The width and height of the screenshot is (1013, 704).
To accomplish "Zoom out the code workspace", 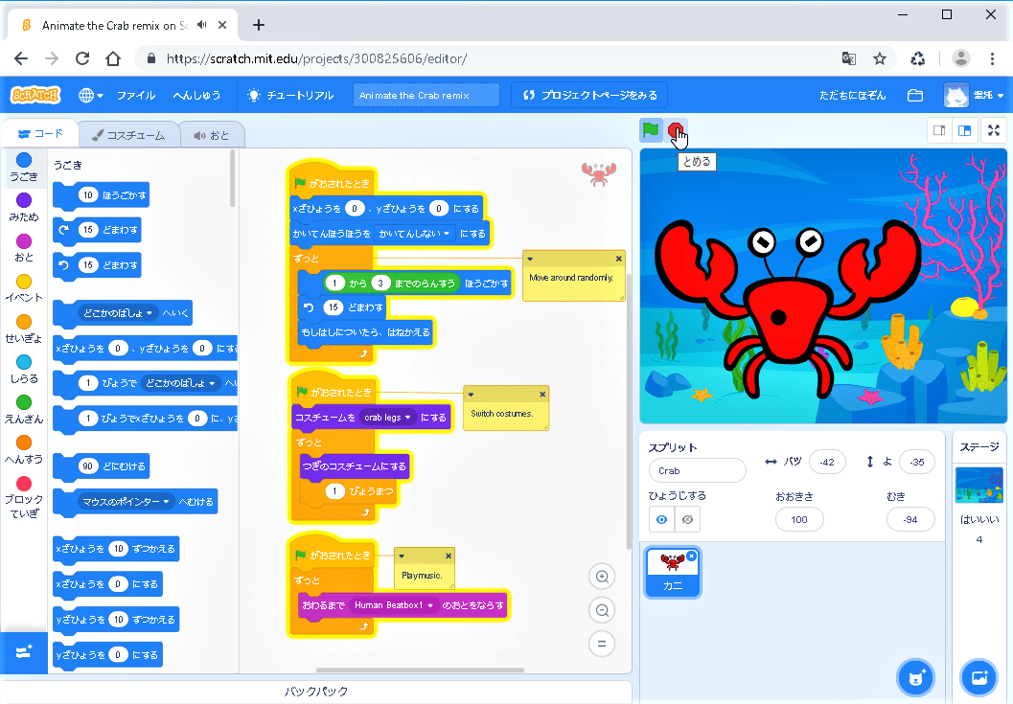I will coord(602,610).
